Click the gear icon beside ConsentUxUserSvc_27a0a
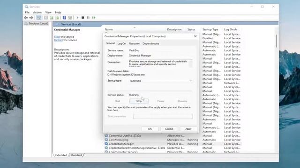 click(x=106, y=136)
